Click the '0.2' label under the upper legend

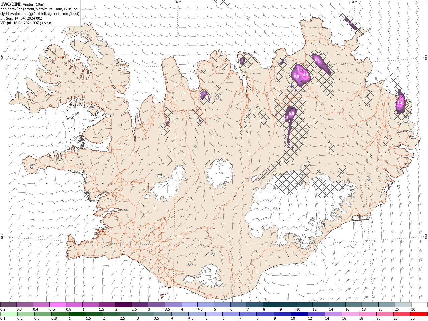point(3,309)
